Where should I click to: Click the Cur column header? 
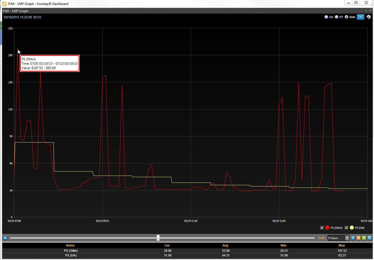point(167,245)
